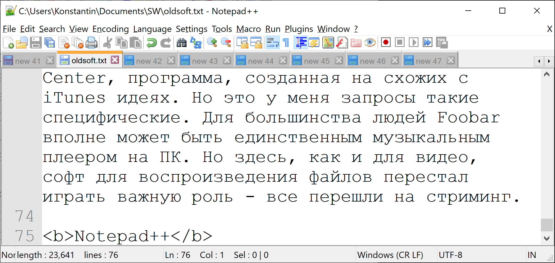Click the Save All toolbar icon
This screenshot has height=263, width=555.
tap(50, 43)
